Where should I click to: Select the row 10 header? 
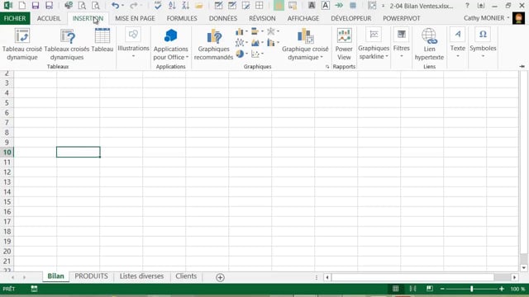(7, 152)
